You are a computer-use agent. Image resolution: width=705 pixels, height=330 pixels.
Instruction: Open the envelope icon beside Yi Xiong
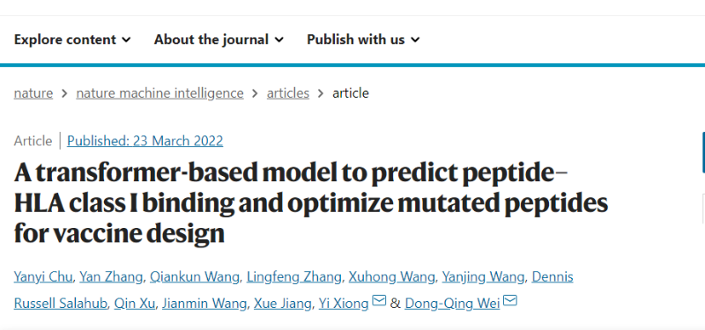coord(380,299)
